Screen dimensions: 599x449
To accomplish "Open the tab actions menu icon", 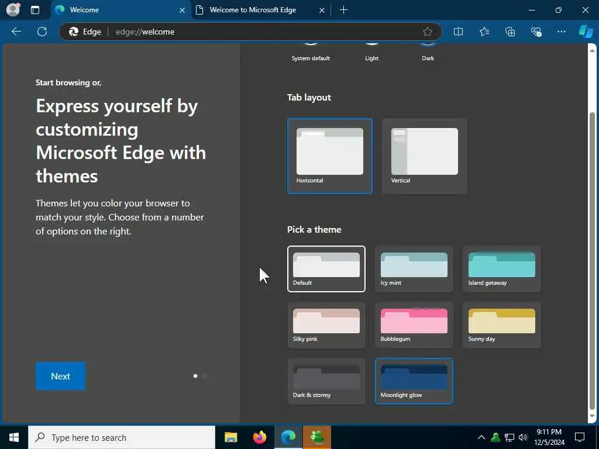I will (35, 10).
